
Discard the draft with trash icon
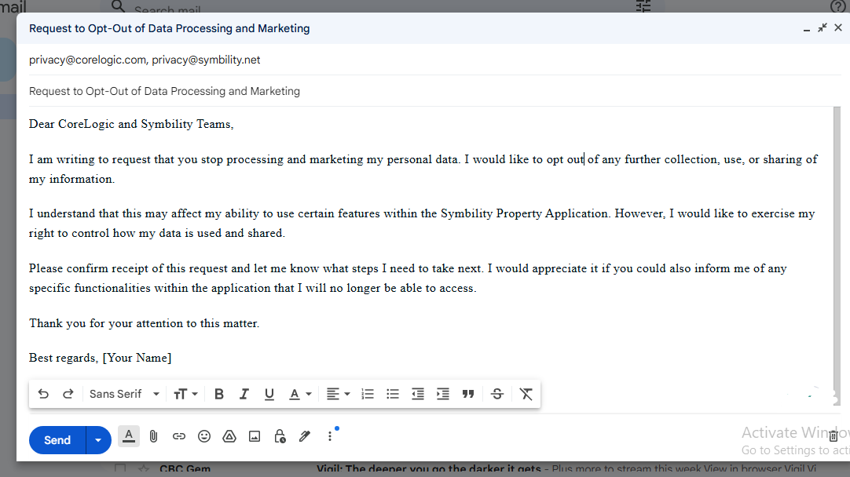pos(834,435)
